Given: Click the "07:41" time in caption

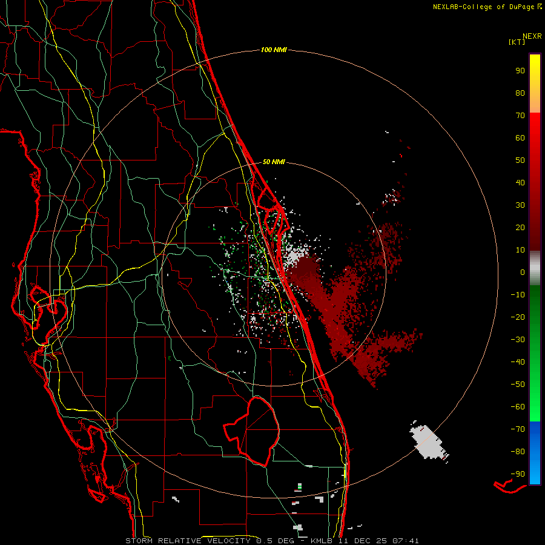Looking at the screenshot, I should coord(406,541).
